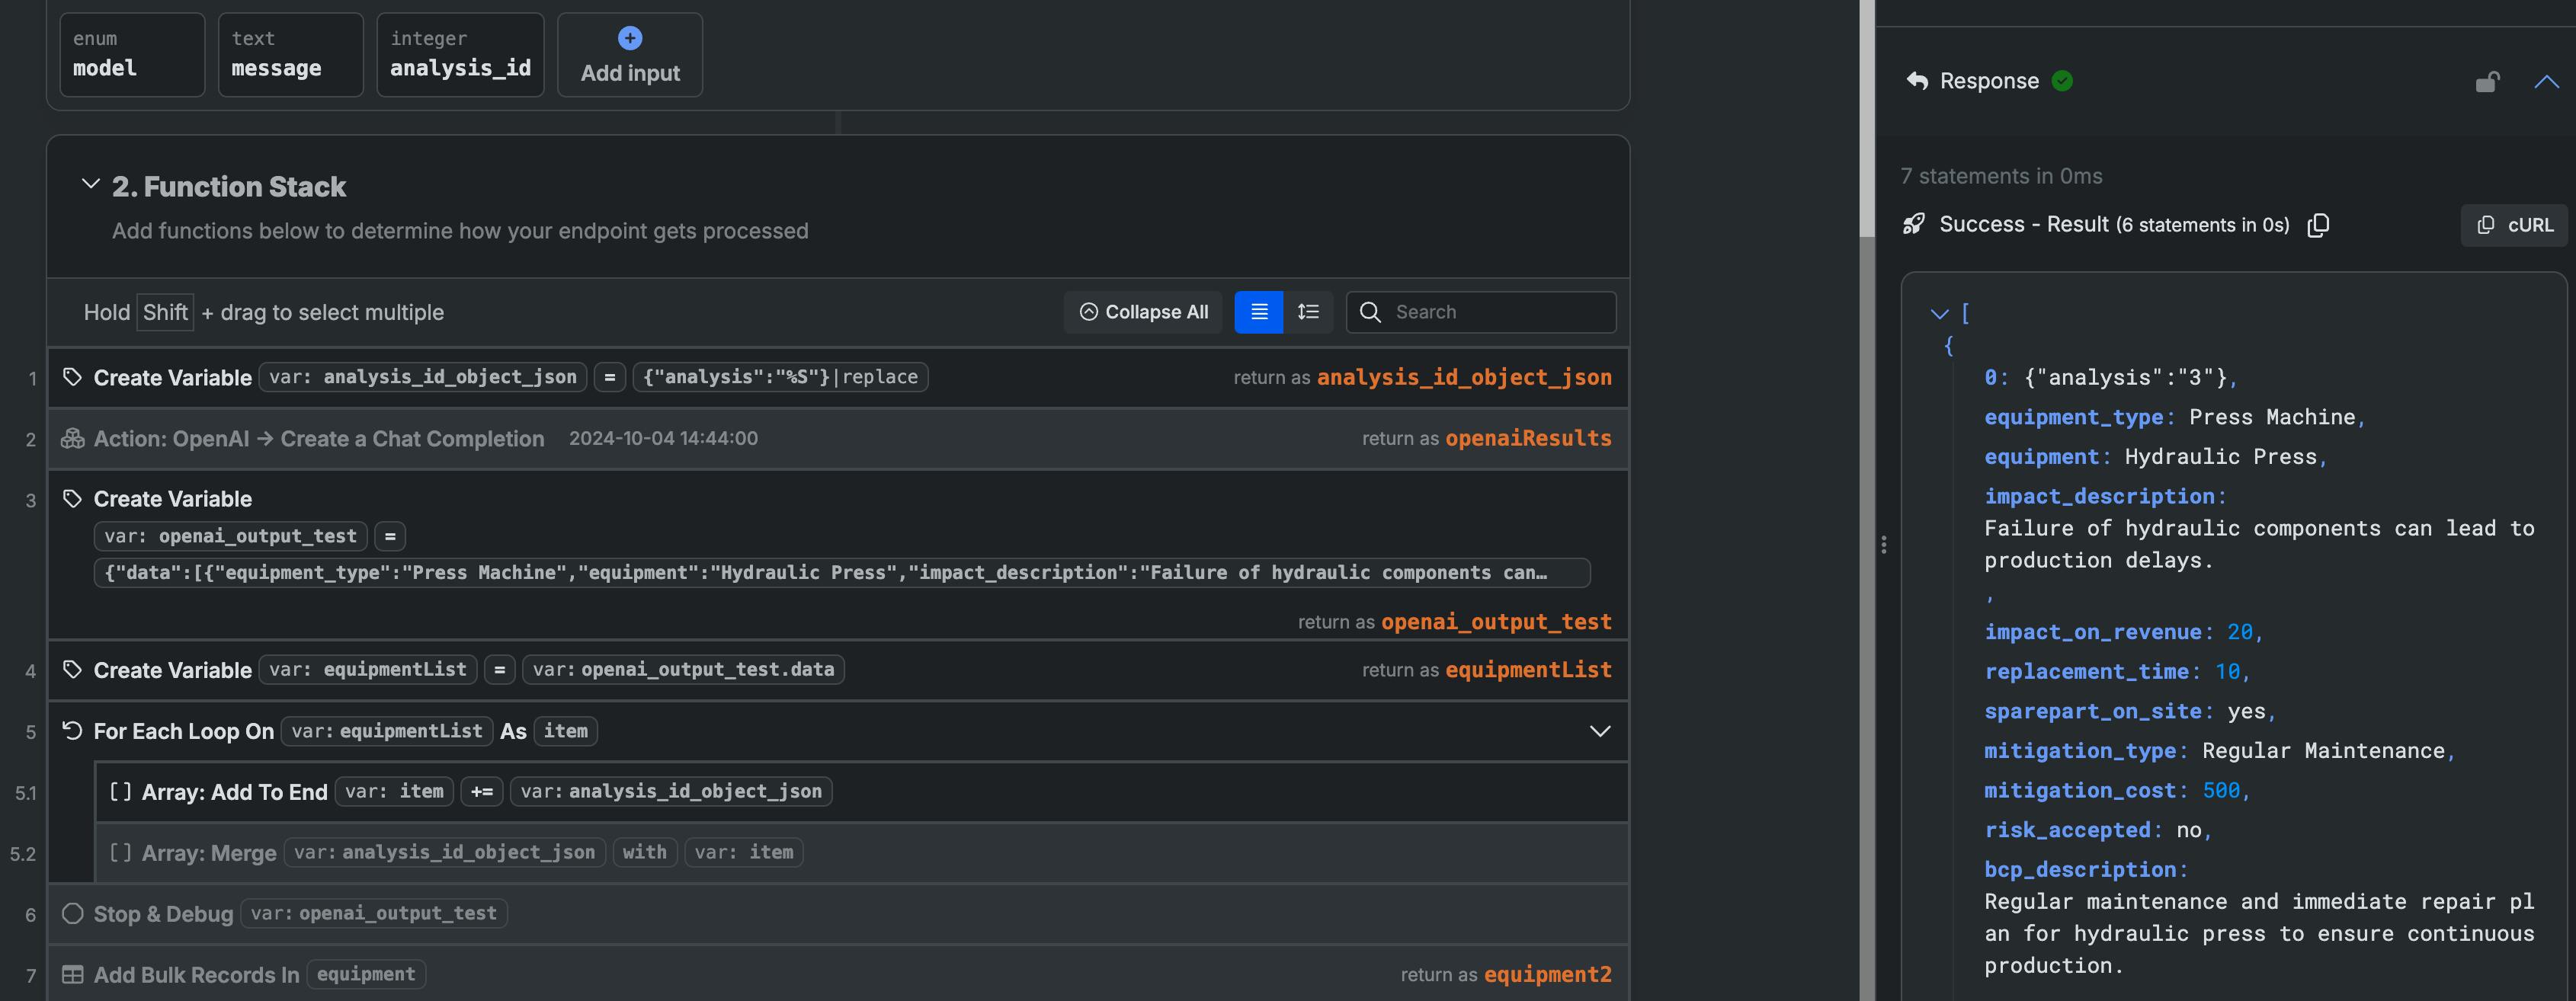Select the equipmentList var chip in step 4
This screenshot has width=2576, height=1001.
click(368, 669)
